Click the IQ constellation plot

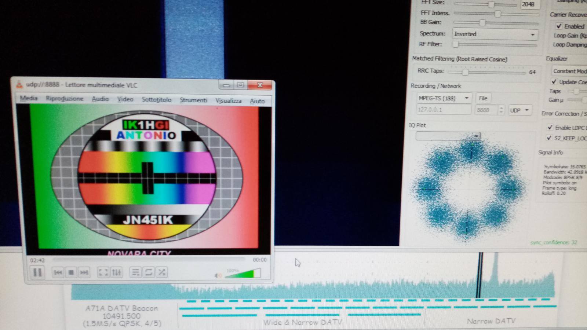coord(469,189)
